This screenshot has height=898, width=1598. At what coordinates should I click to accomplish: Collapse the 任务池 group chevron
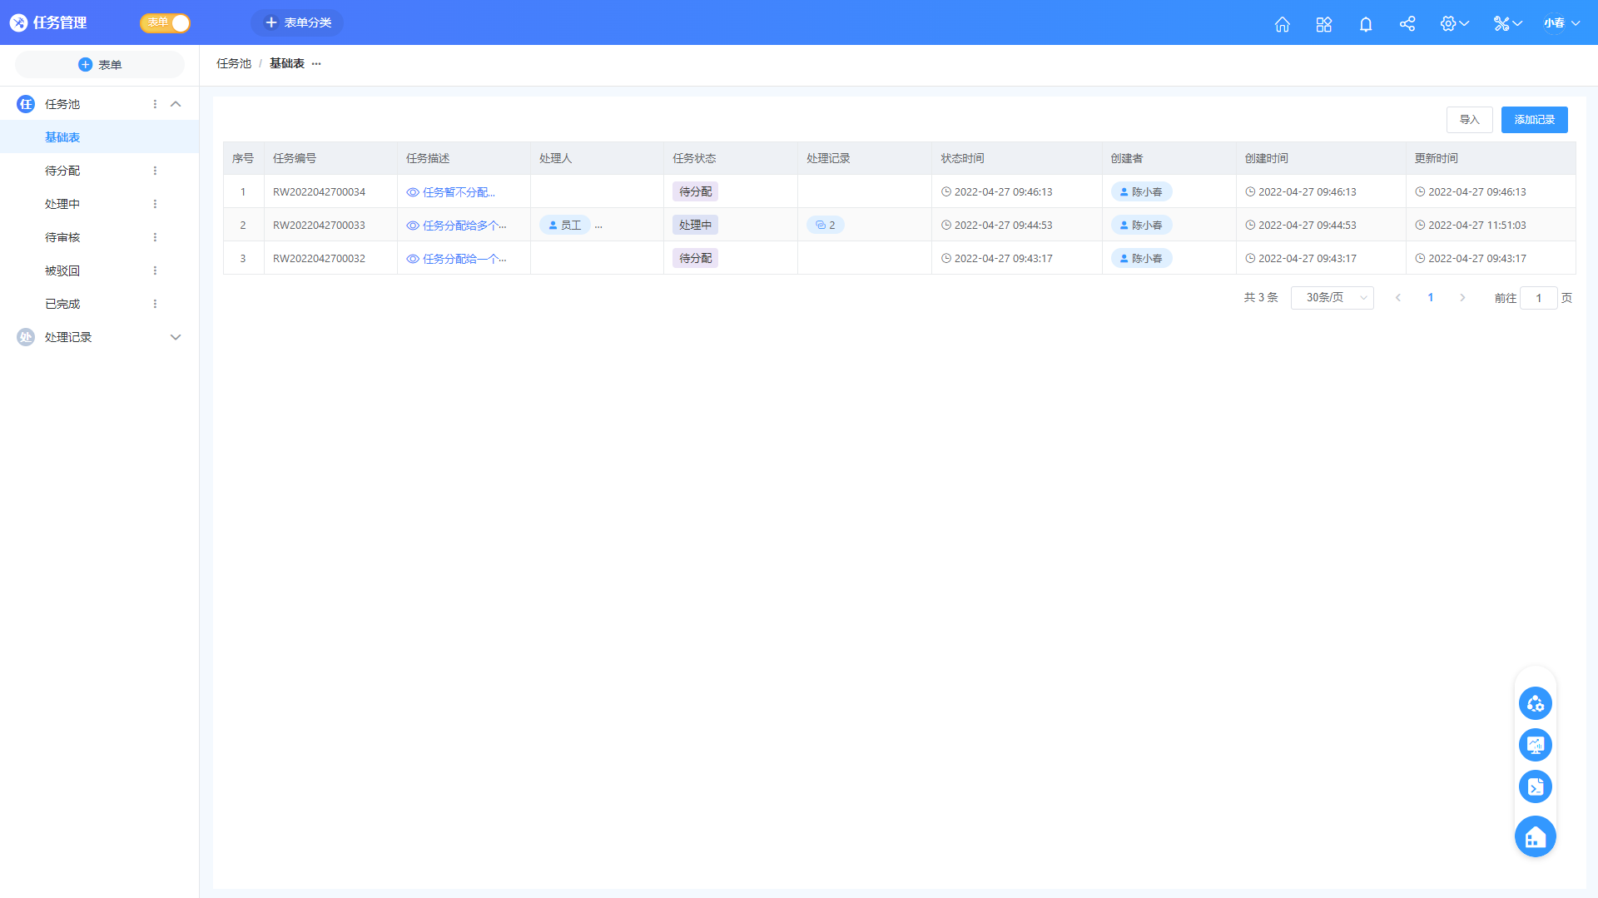(176, 104)
